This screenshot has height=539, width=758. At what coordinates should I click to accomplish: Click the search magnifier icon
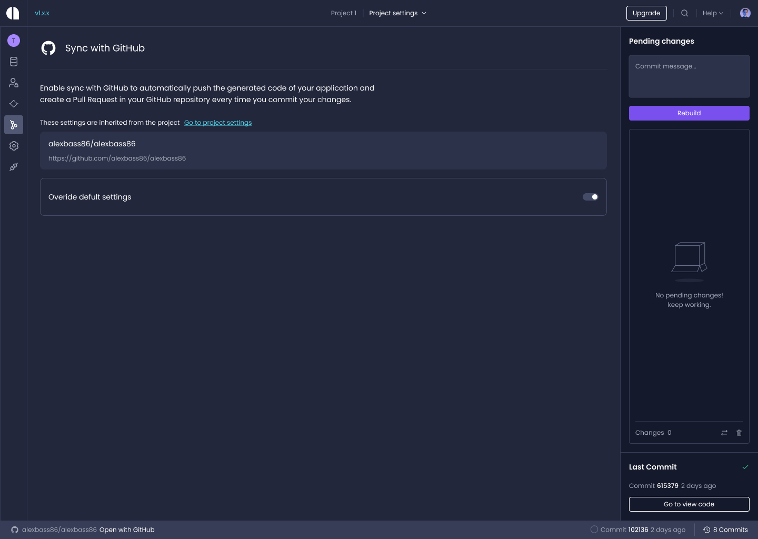coord(684,13)
